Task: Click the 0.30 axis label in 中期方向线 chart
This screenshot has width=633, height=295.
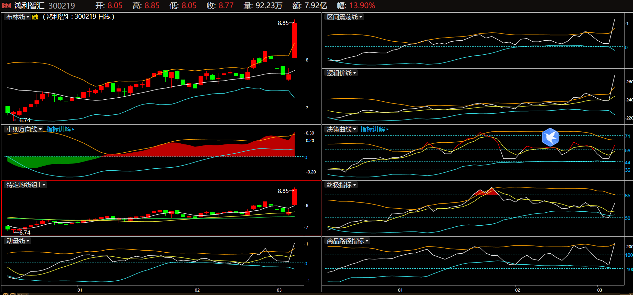Action: pos(310,133)
